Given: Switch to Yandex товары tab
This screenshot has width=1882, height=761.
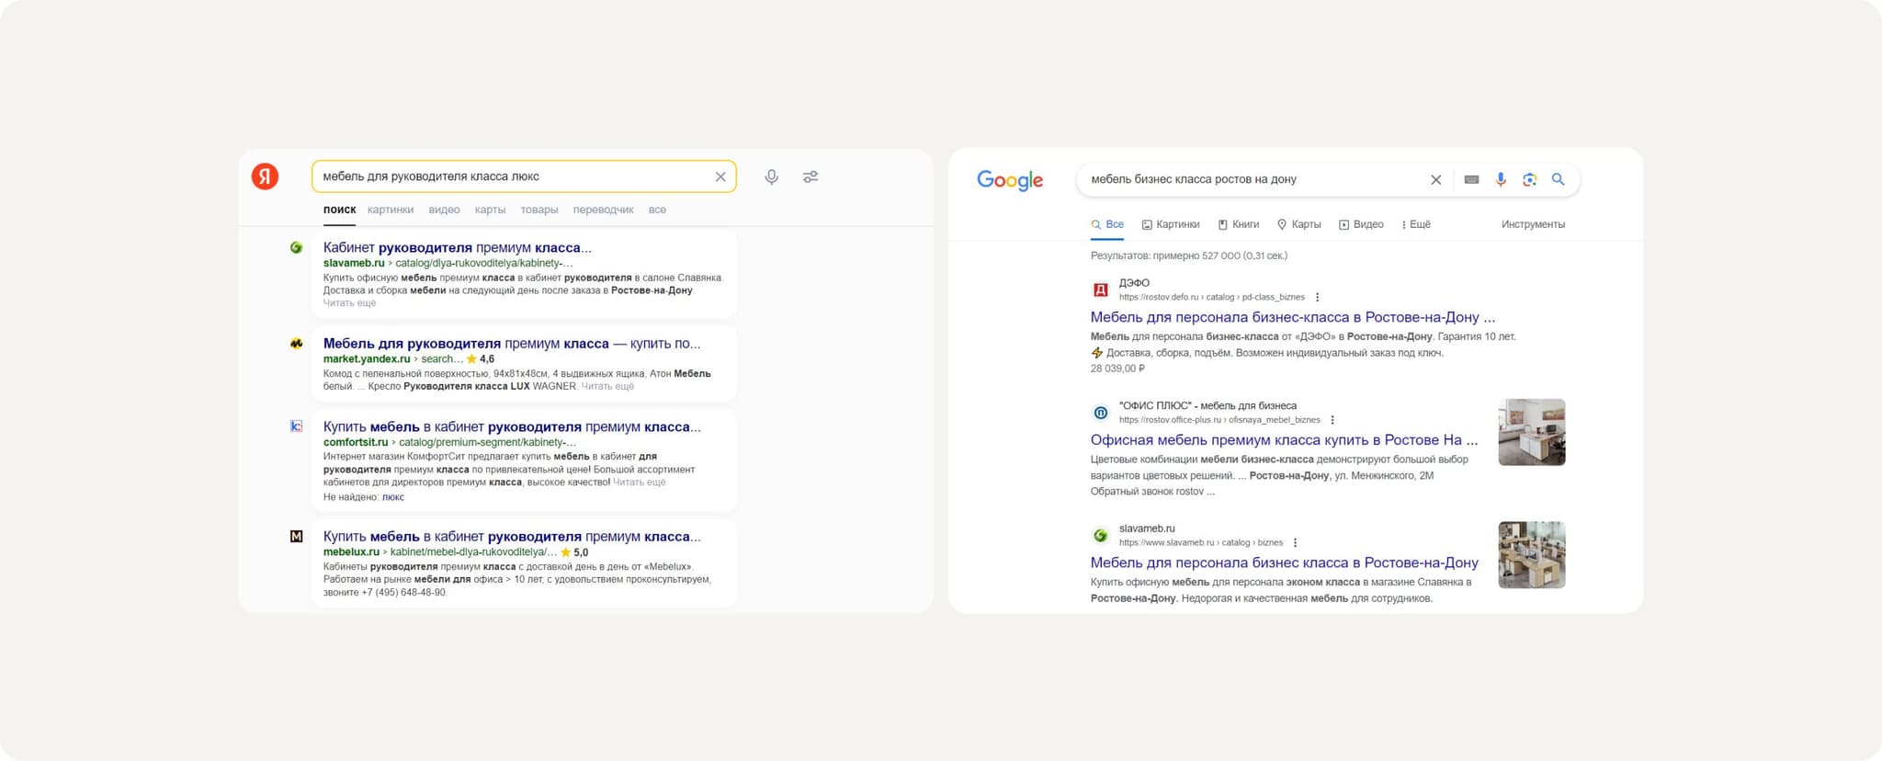Looking at the screenshot, I should 539,210.
